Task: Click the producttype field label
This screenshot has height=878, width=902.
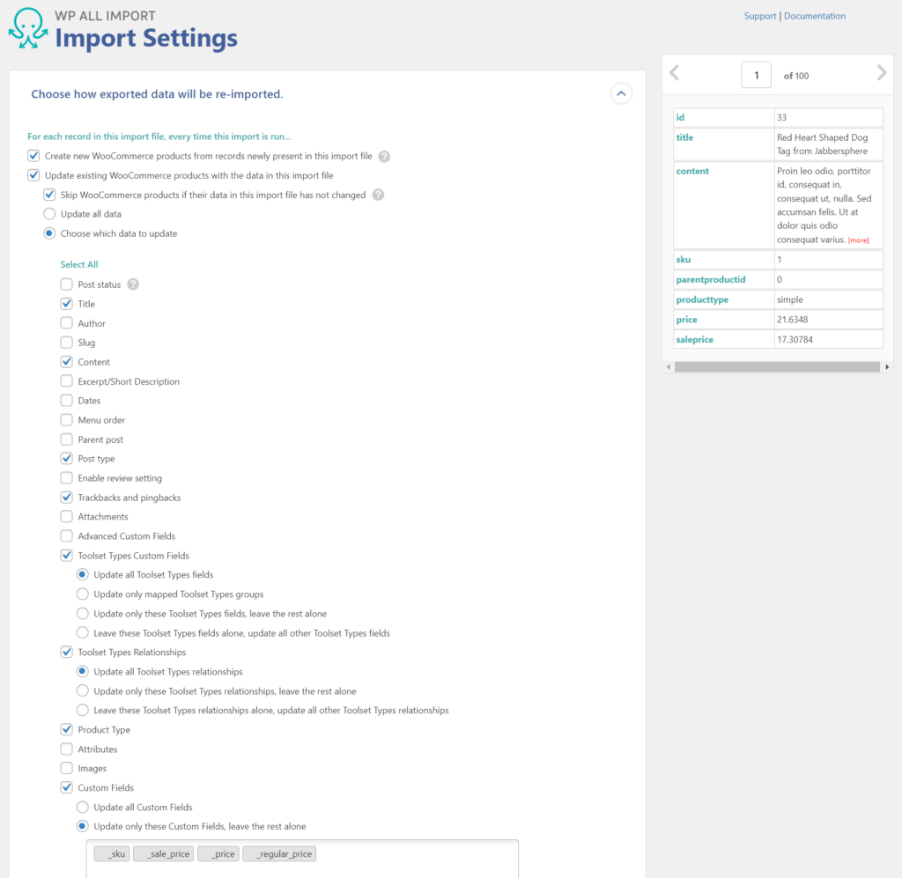Action: (x=702, y=299)
